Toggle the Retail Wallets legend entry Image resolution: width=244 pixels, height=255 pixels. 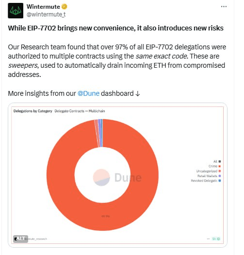(209, 176)
